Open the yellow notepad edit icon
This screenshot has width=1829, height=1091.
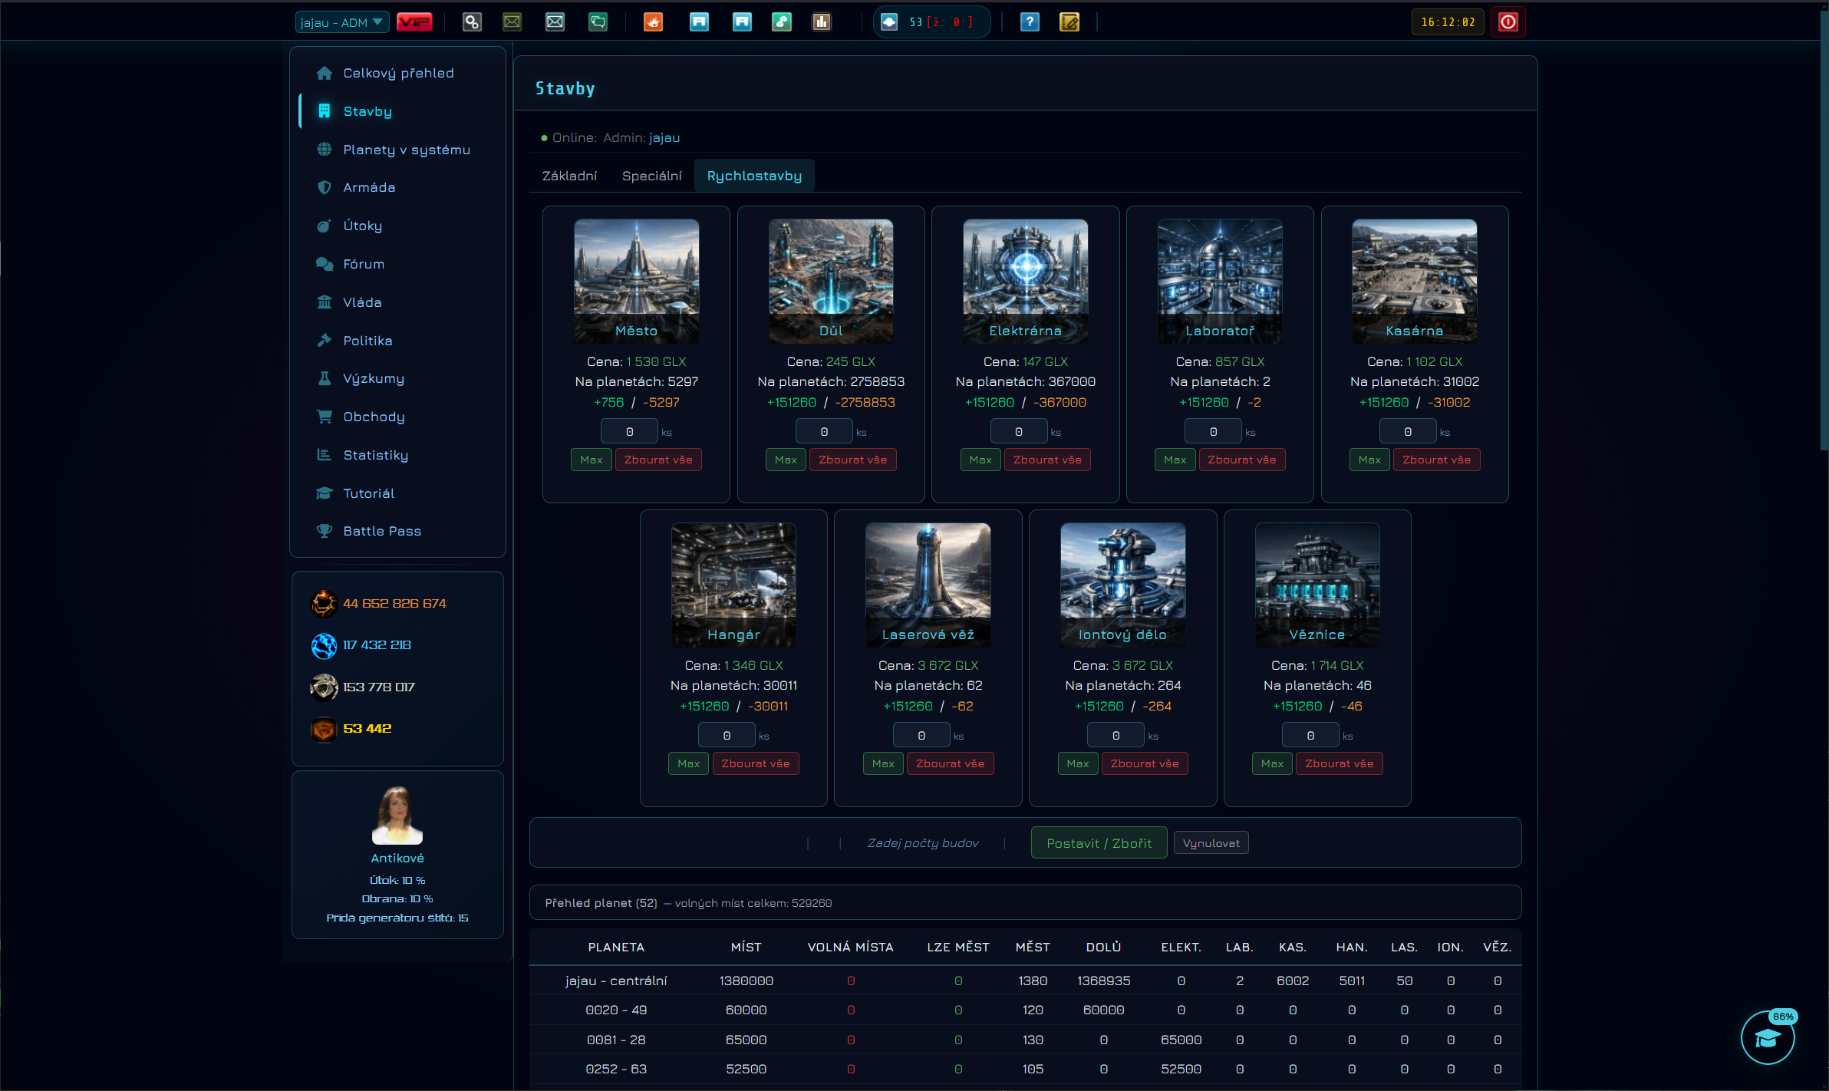tap(1069, 22)
